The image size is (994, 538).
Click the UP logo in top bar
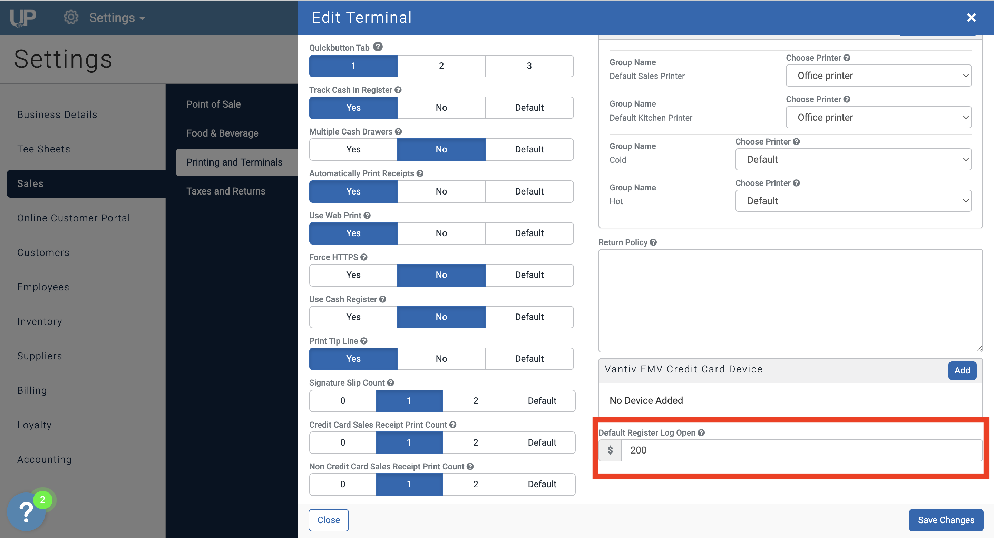tap(23, 18)
